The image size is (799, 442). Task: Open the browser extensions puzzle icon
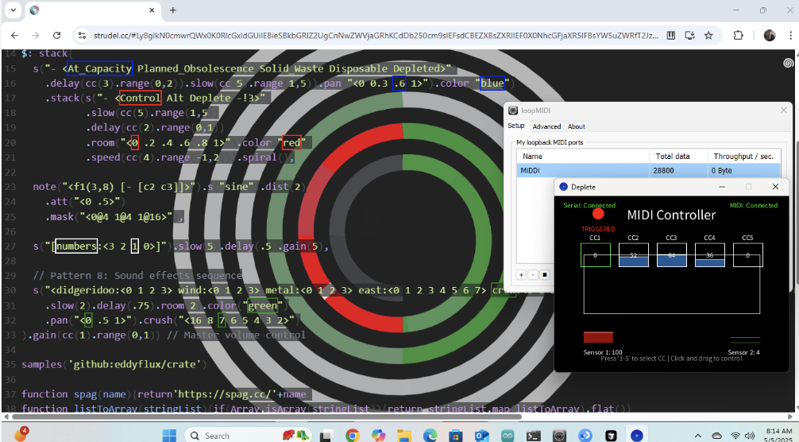click(x=738, y=35)
